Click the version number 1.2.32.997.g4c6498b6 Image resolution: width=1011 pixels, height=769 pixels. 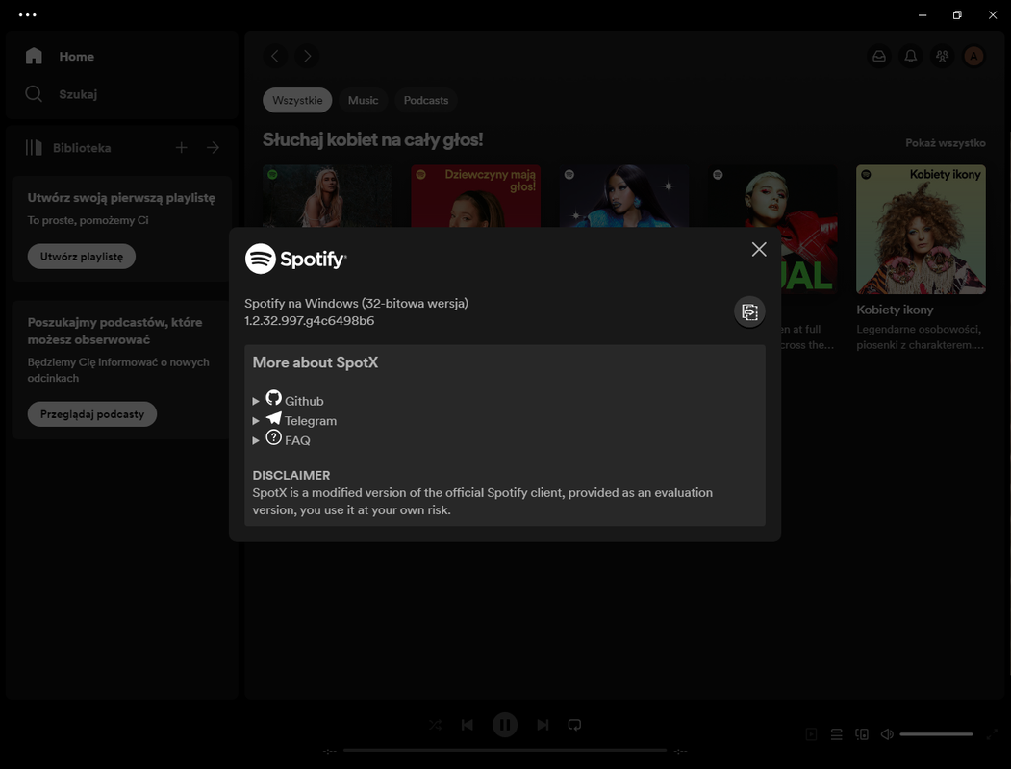pos(309,321)
